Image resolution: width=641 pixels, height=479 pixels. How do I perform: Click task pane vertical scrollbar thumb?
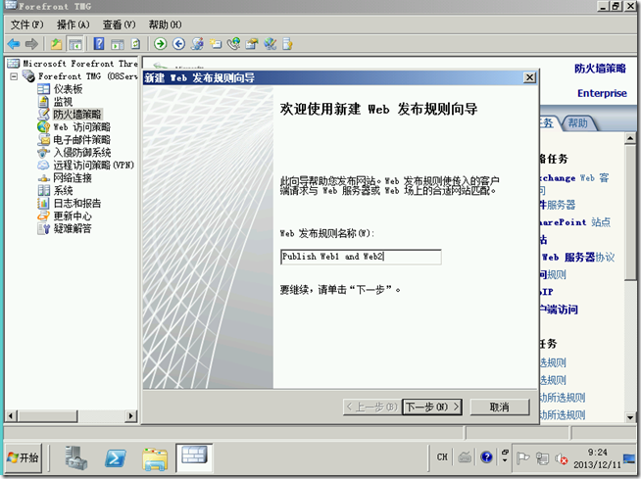630,212
